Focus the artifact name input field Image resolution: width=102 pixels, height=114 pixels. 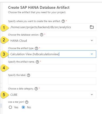(x=52, y=68)
